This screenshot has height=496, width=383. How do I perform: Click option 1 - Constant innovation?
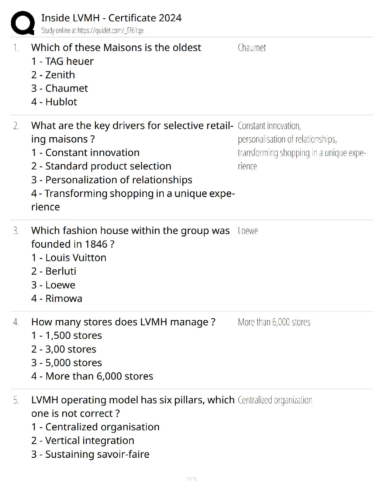(85, 152)
